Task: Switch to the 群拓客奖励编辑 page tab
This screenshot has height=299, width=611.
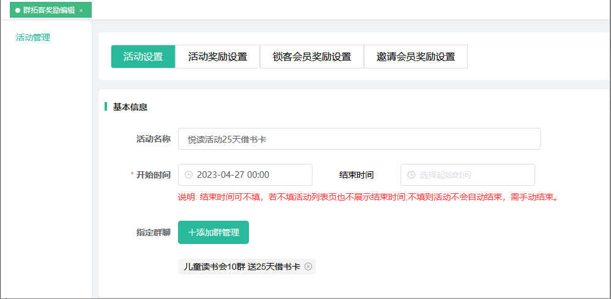Action: click(x=49, y=10)
